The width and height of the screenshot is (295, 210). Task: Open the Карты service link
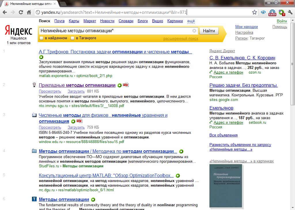(74, 21)
